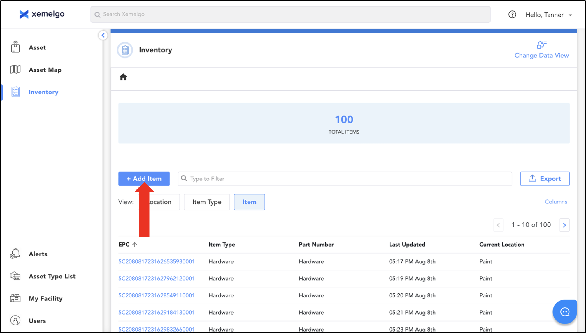
Task: Open the Asset Map icon
Action: click(15, 70)
